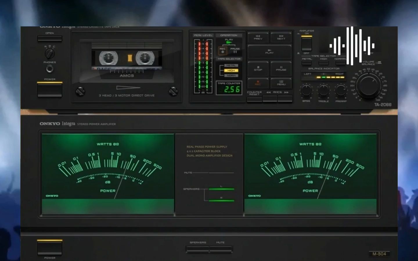
Task: Click the AMCS fast-forward button
Action: click(x=285, y=99)
